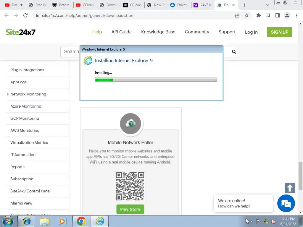Open Azure Monitoring in sidebar
The width and height of the screenshot is (303, 227).
(26, 106)
